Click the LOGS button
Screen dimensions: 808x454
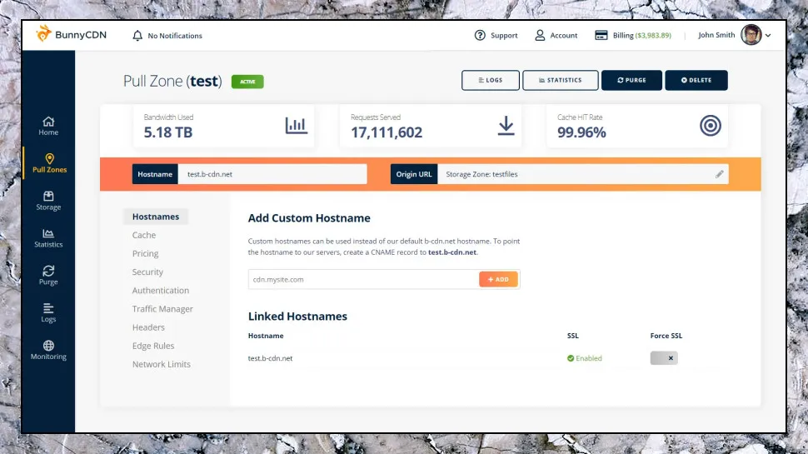click(491, 81)
